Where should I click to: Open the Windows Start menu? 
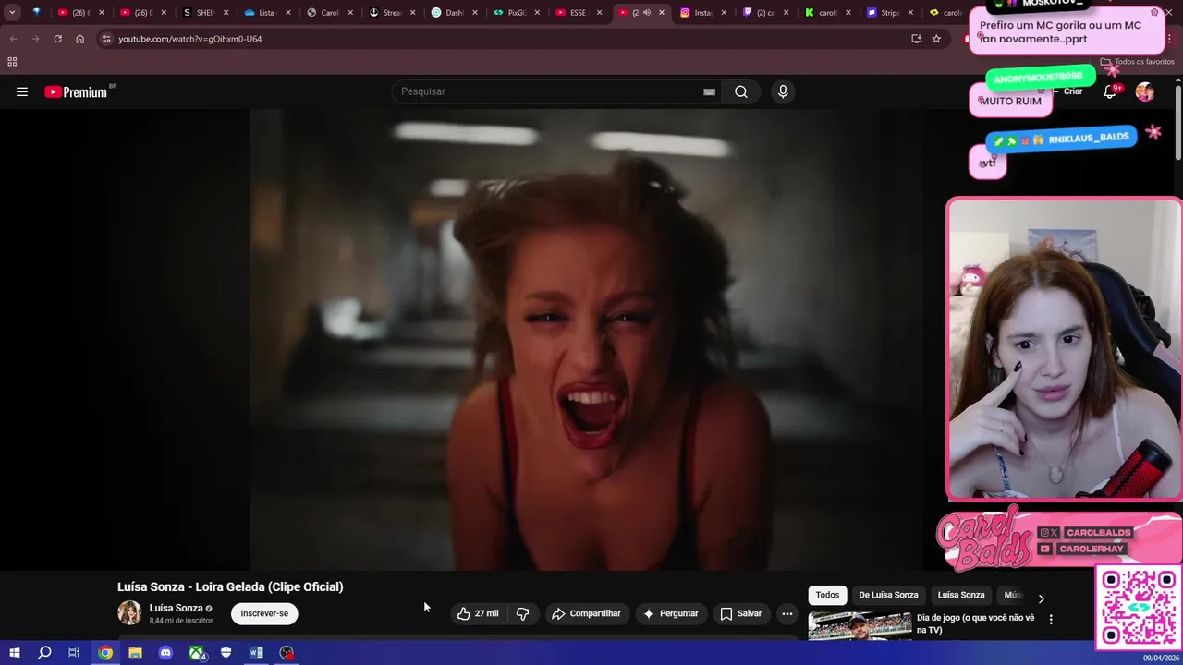tap(14, 653)
